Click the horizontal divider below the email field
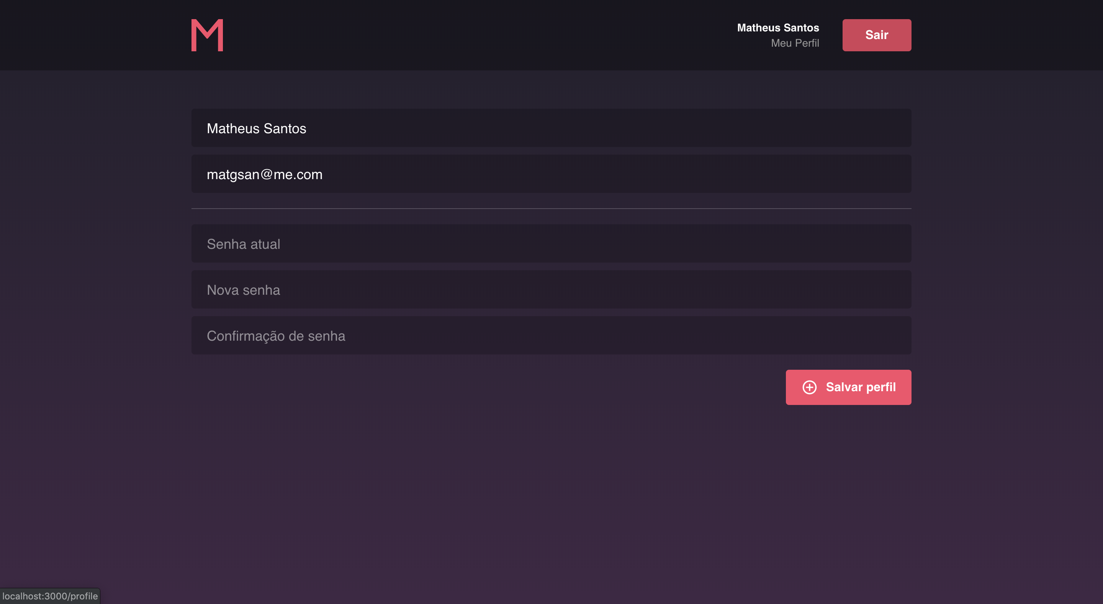Screen dimensions: 1103x604 coord(551,209)
